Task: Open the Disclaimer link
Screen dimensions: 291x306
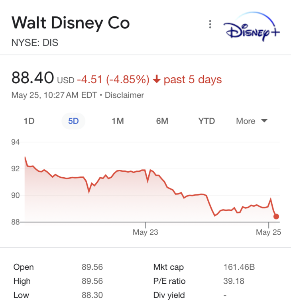Action: click(124, 95)
